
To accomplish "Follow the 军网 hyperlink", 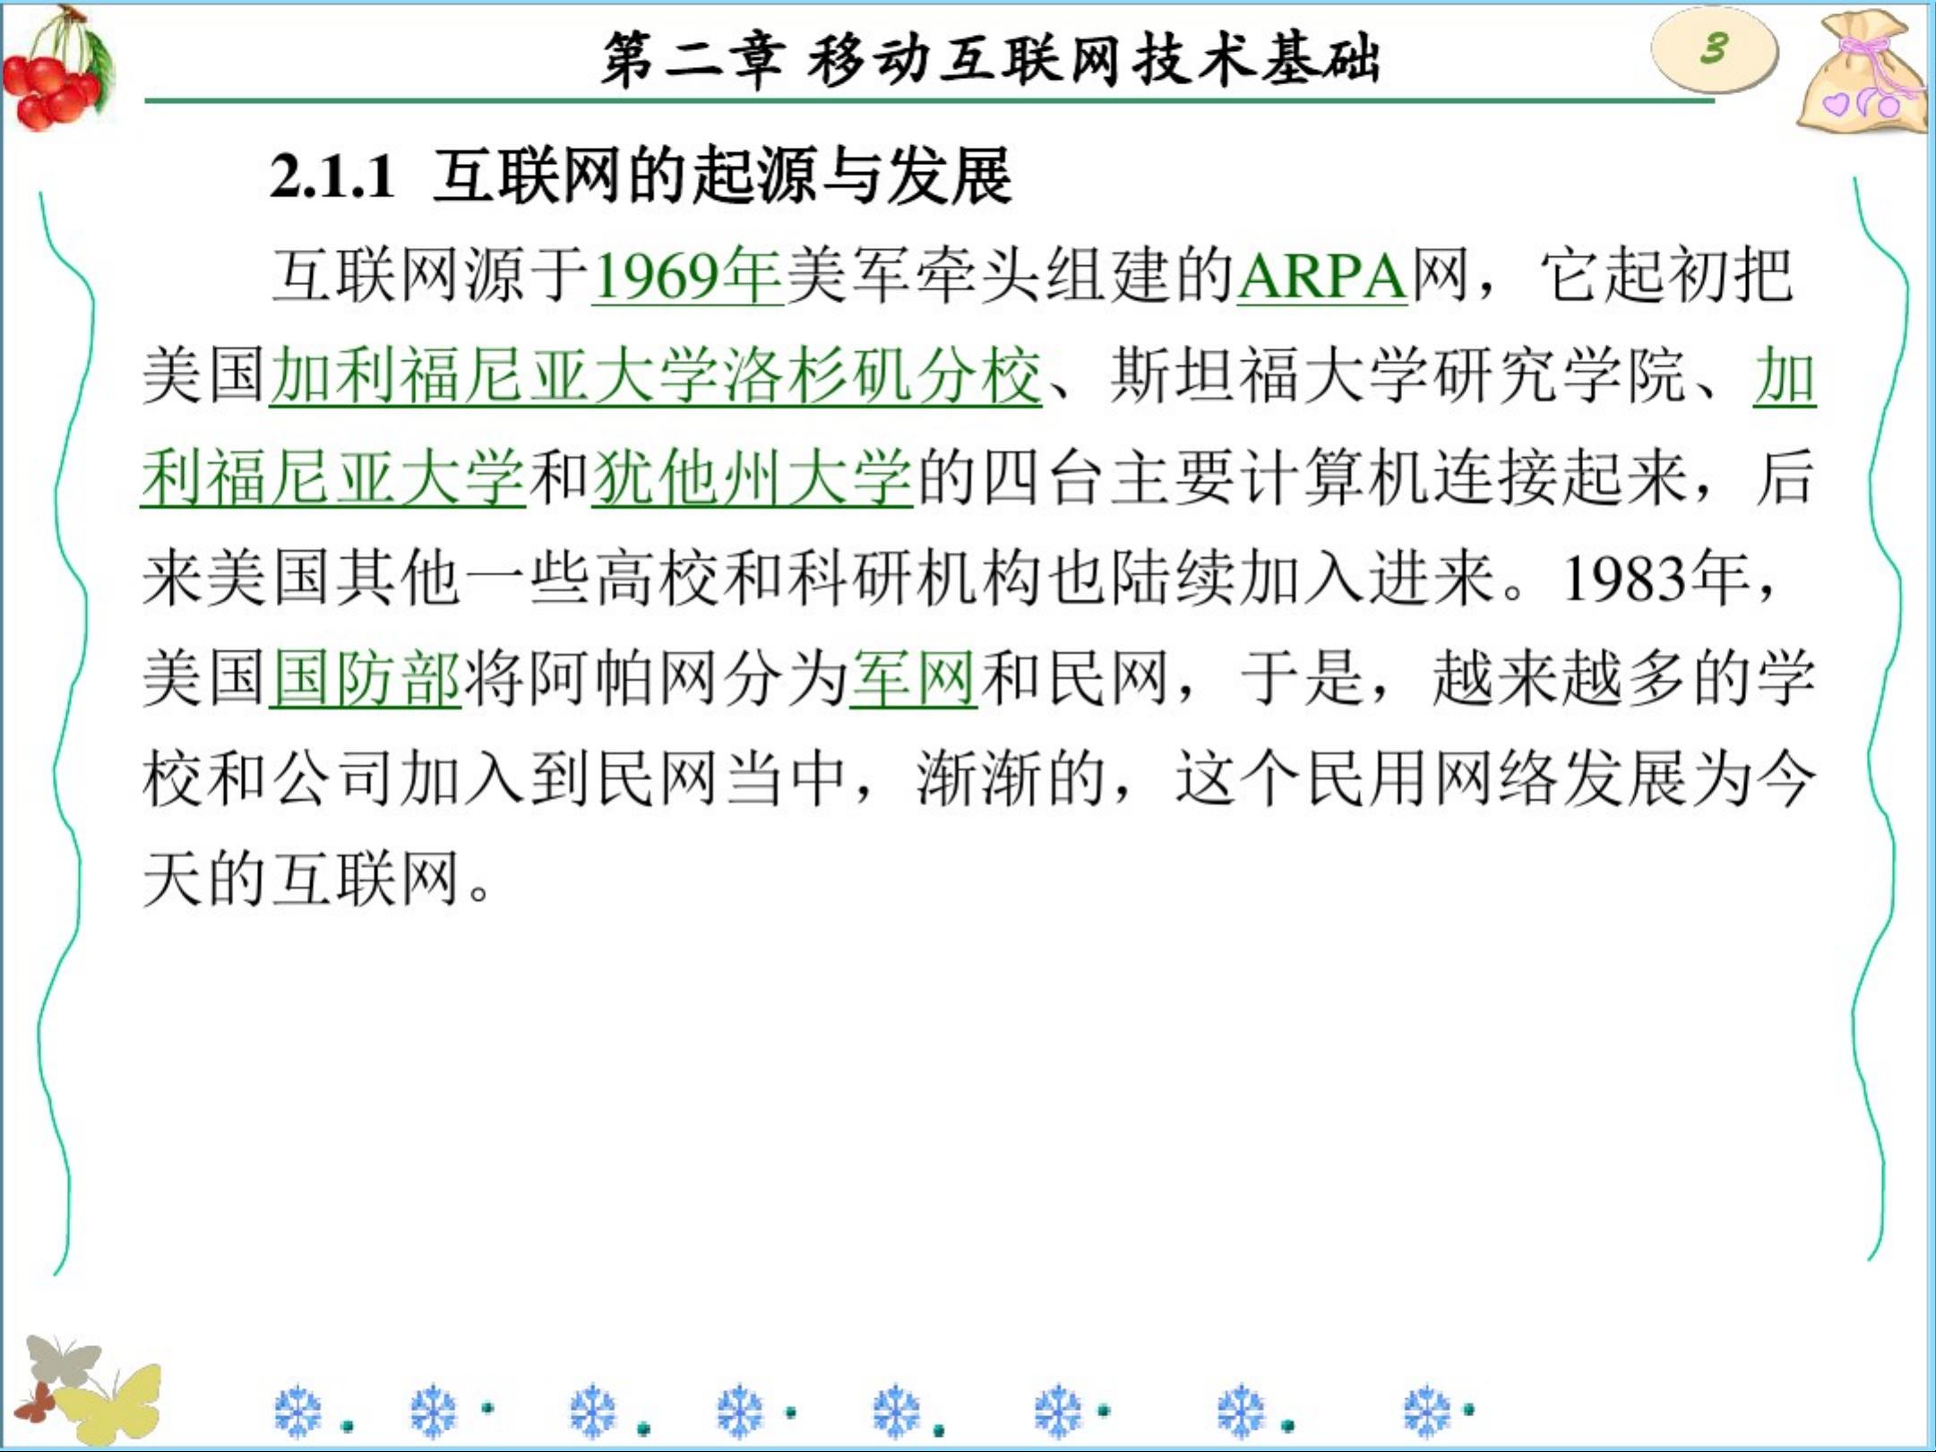I will coord(914,678).
